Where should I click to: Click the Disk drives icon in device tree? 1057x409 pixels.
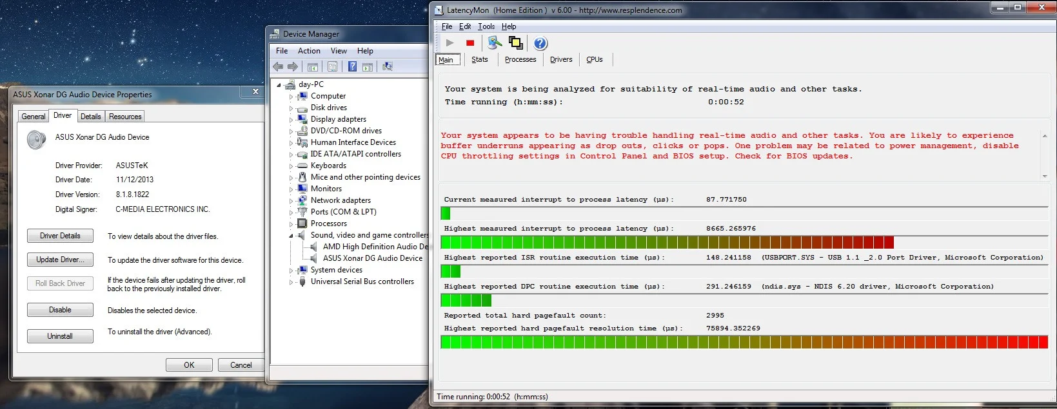click(x=302, y=108)
